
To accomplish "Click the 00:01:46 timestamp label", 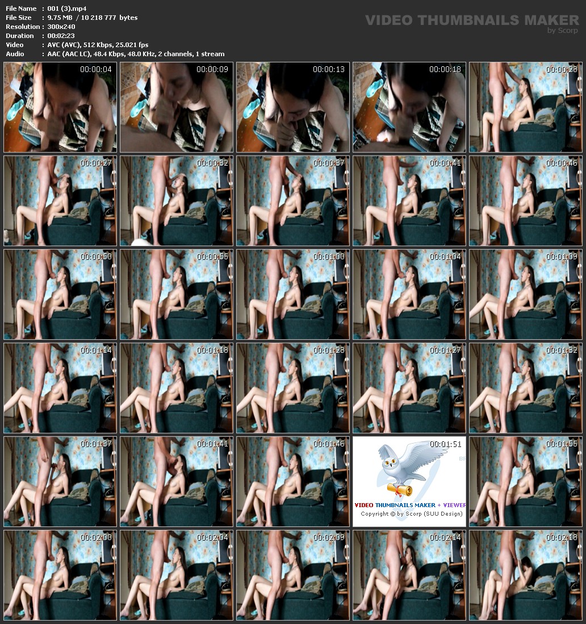I will [x=328, y=444].
